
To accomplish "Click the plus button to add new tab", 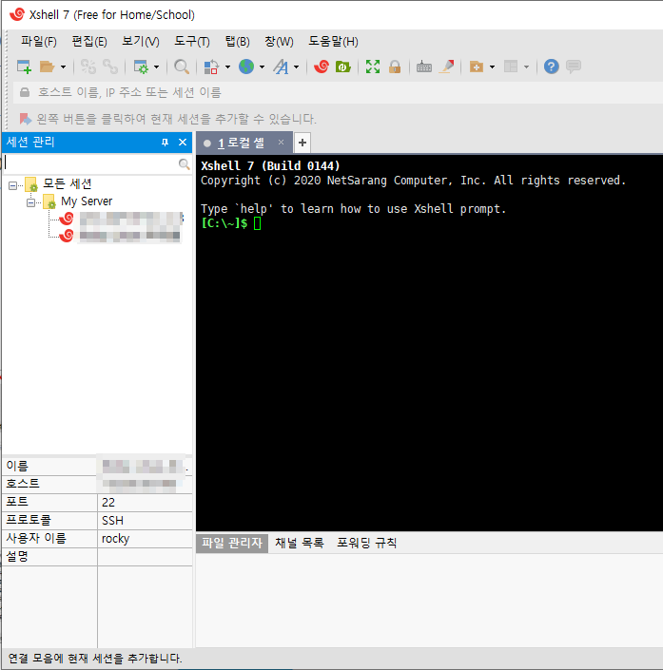I will tap(302, 143).
